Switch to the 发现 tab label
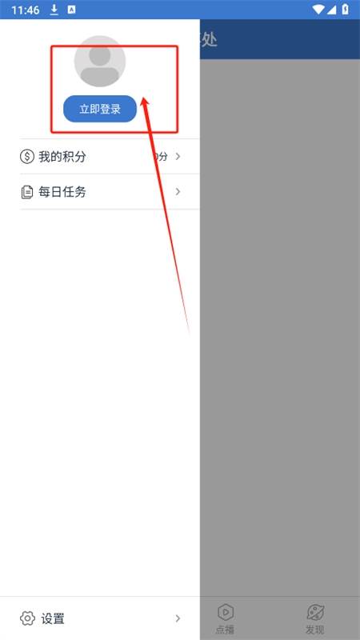 click(x=315, y=630)
